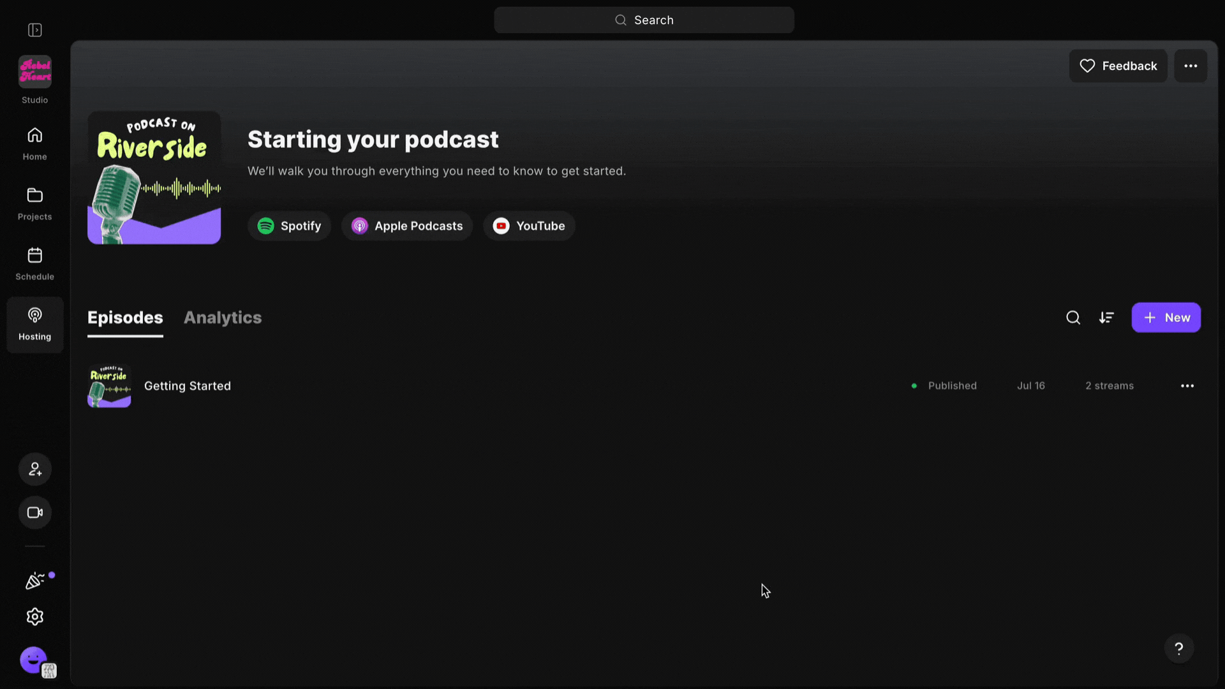Open the Getting Started episode title
The image size is (1225, 689).
click(188, 386)
